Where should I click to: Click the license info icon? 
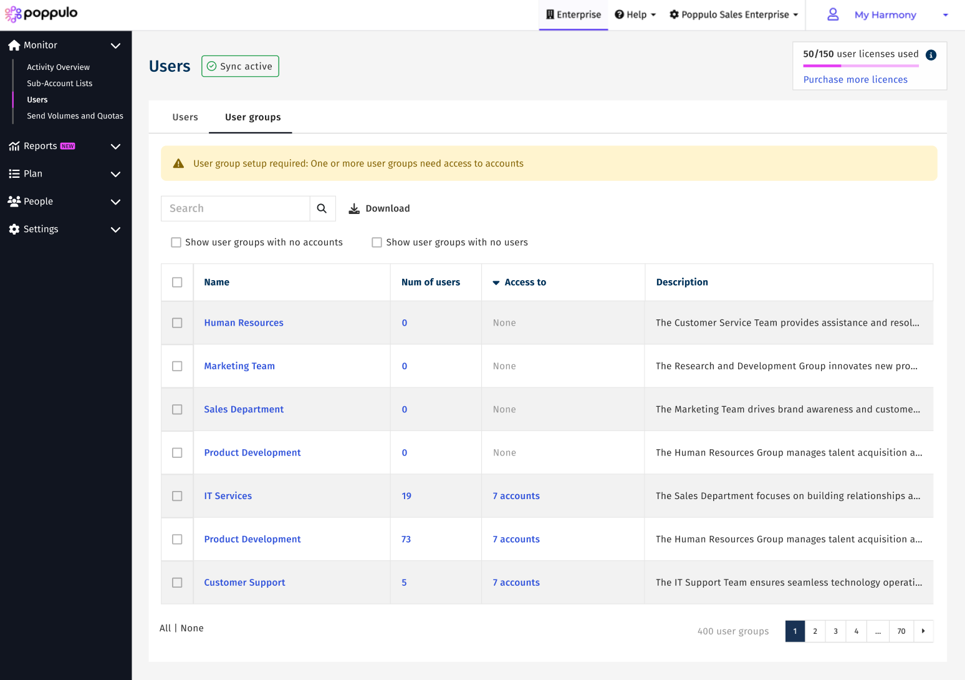point(931,55)
